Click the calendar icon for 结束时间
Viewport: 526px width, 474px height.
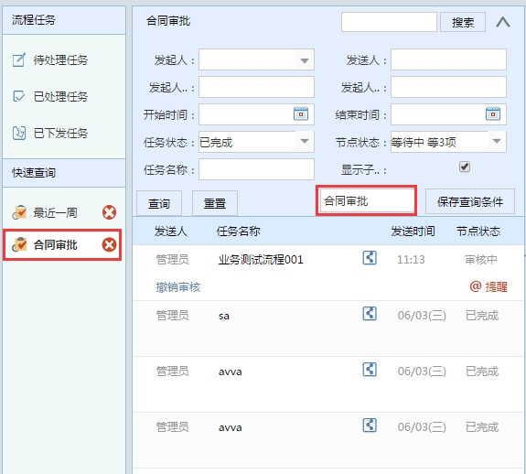[x=493, y=113]
